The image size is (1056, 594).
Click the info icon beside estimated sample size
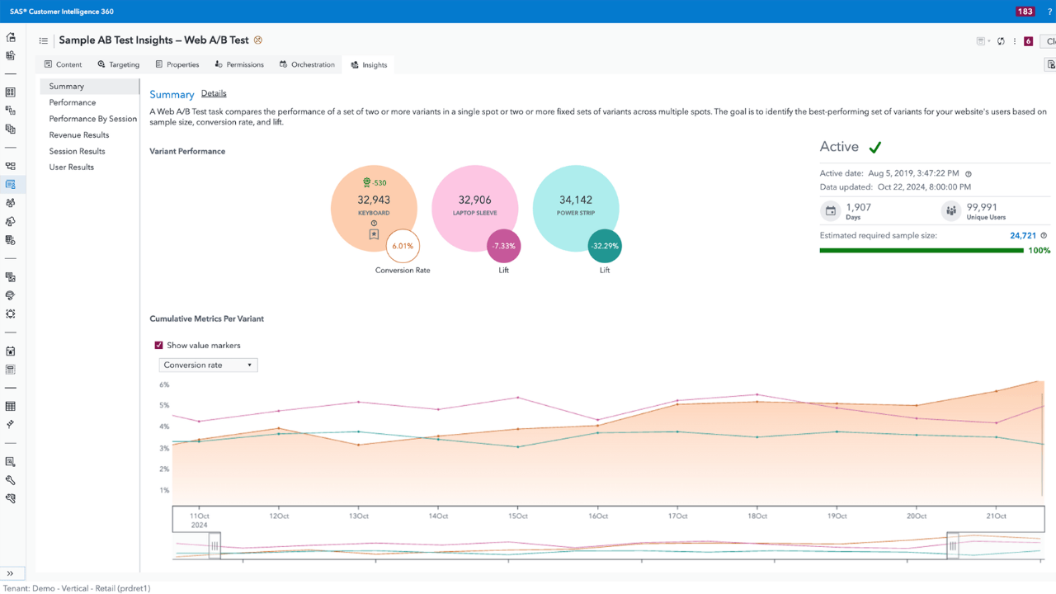pos(1044,236)
